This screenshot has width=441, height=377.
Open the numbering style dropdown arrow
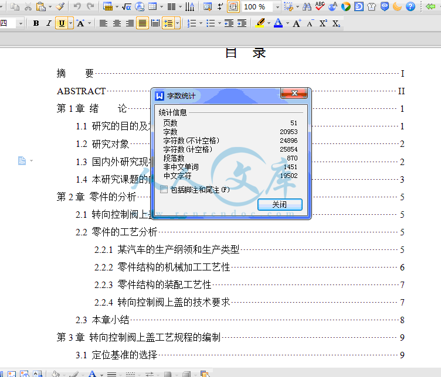click(x=201, y=23)
